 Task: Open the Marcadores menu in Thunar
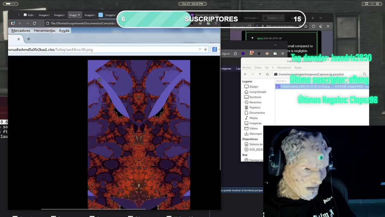[284, 68]
